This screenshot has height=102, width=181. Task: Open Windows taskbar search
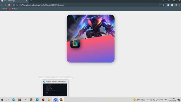pos(8,99)
